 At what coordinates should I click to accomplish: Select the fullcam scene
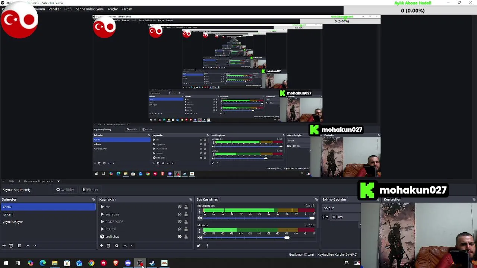point(48,214)
